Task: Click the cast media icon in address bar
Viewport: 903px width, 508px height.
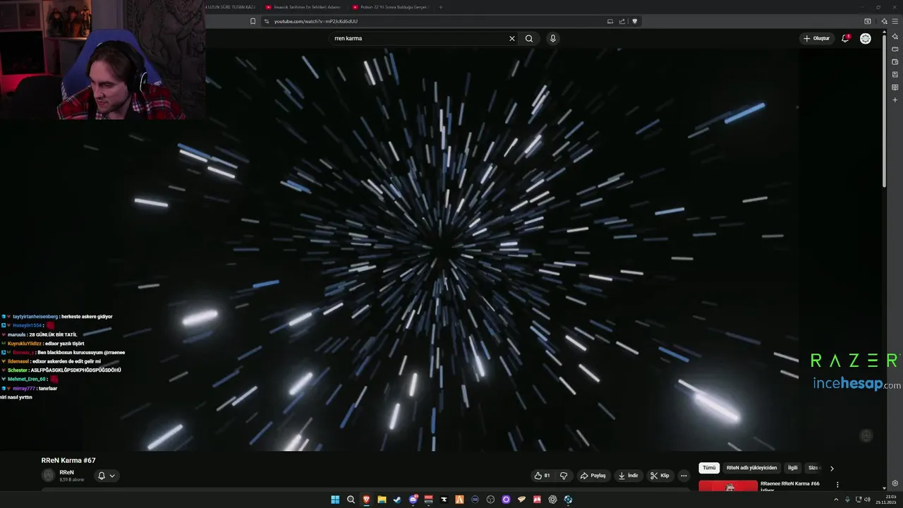Action: [x=610, y=21]
